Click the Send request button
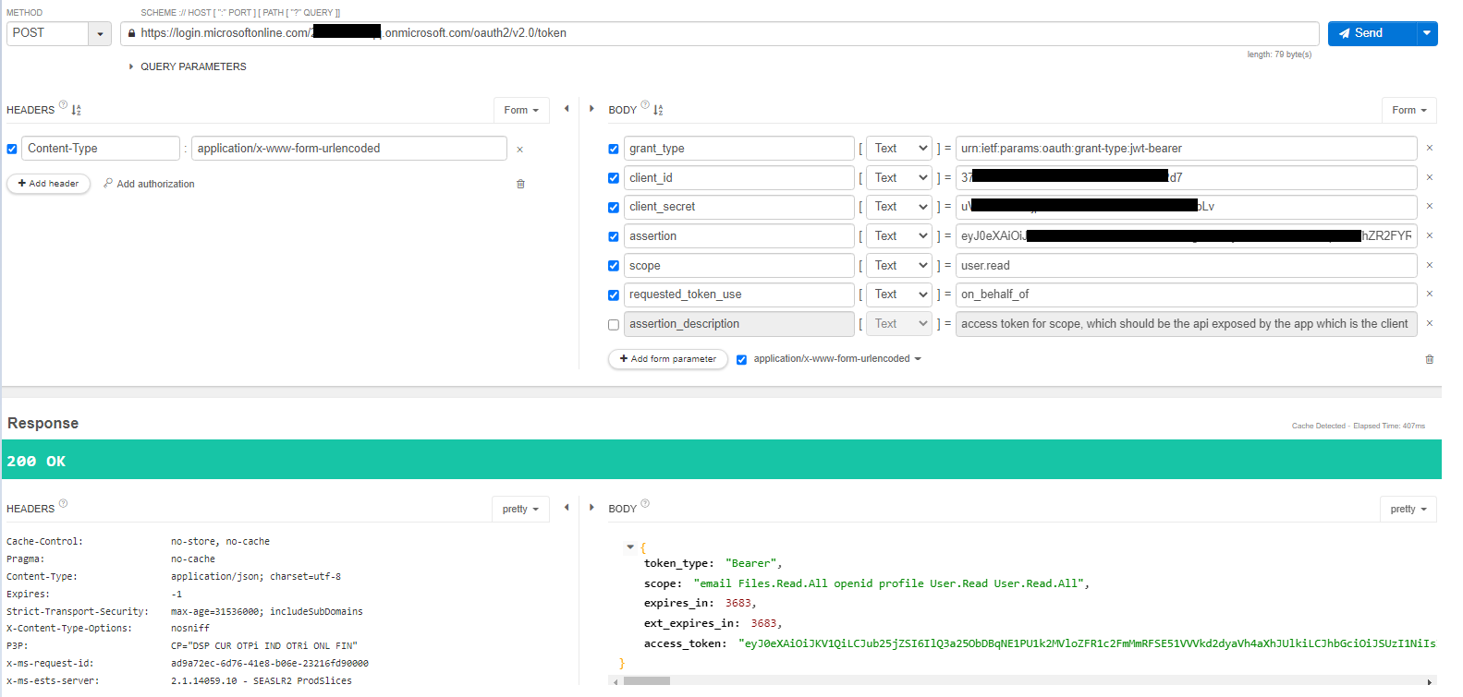The image size is (1463, 697). [1372, 33]
